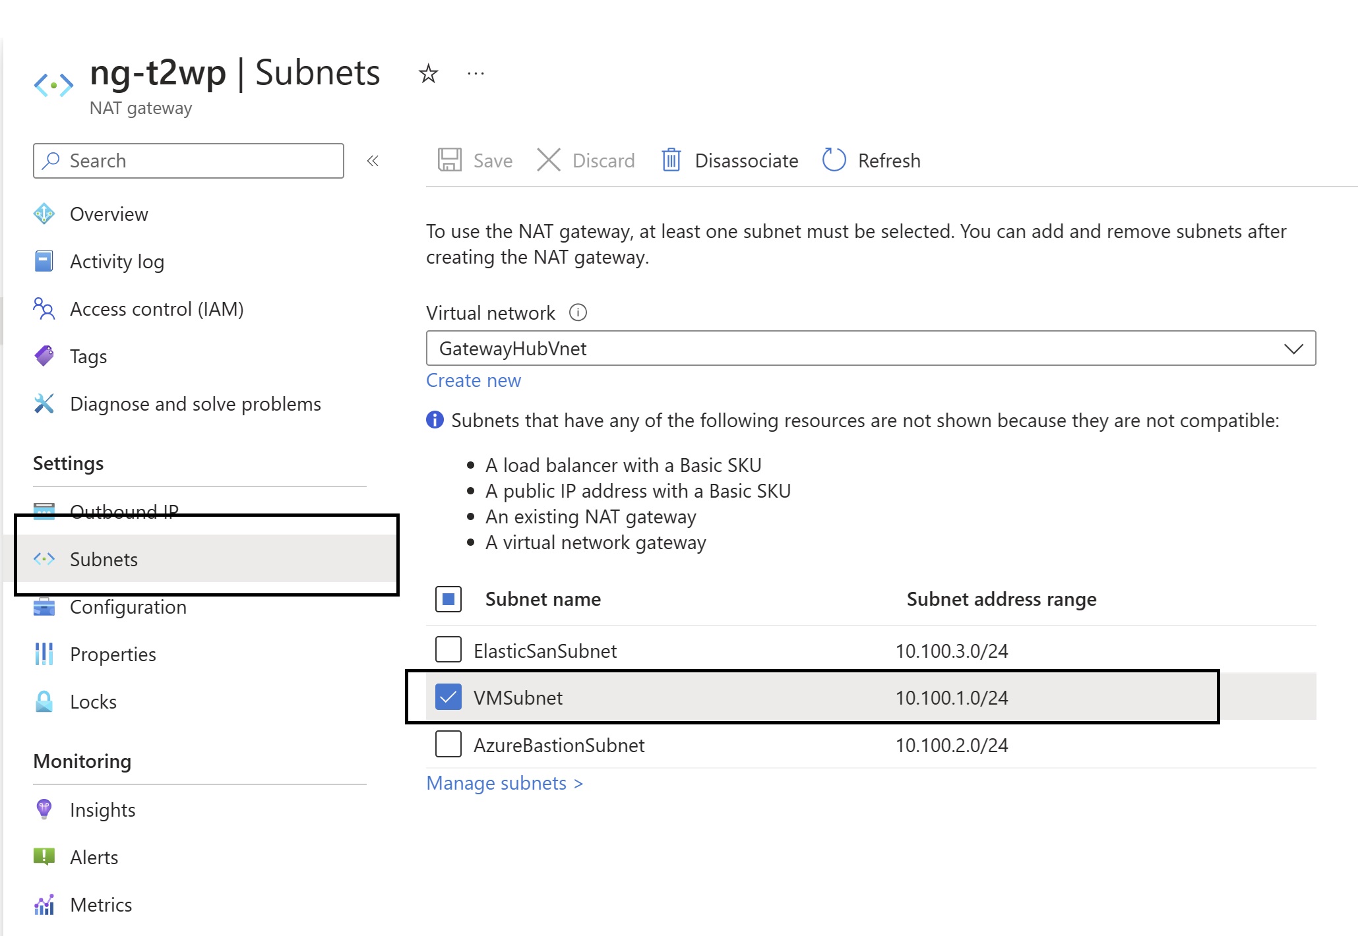Click the Insights lightbulb icon

(x=44, y=809)
